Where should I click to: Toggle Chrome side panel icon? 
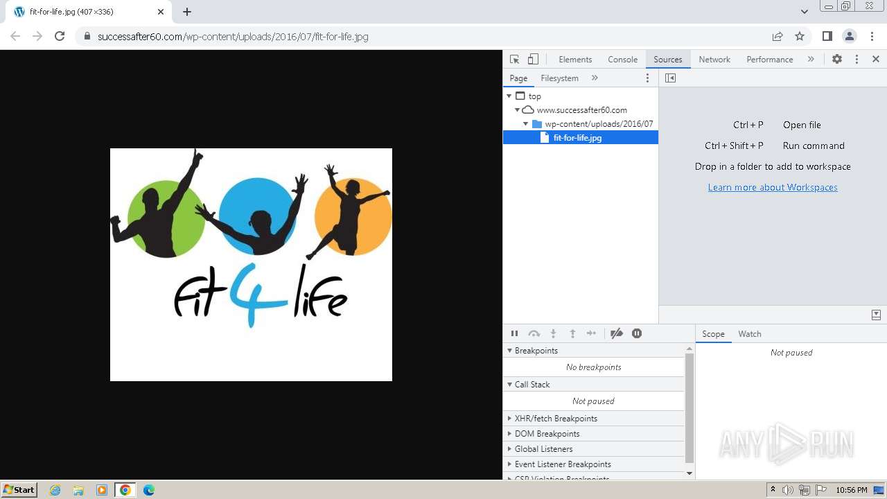(827, 36)
